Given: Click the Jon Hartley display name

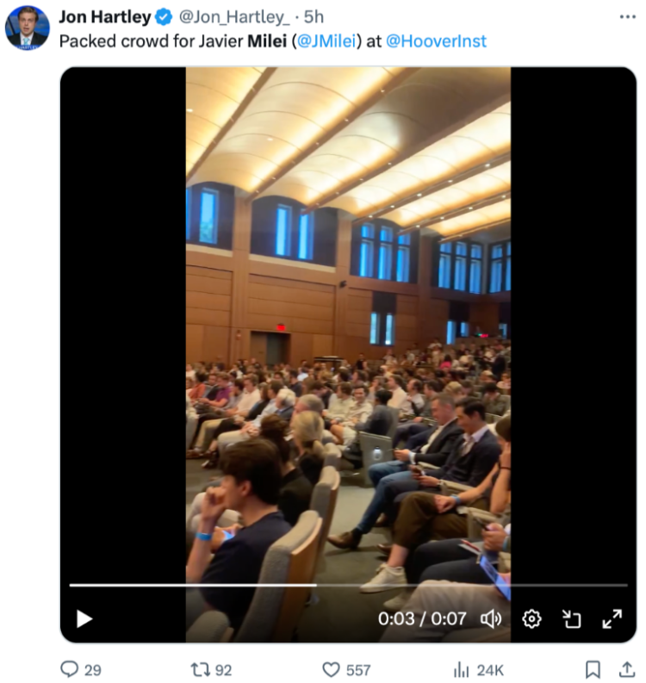Looking at the screenshot, I should [105, 17].
